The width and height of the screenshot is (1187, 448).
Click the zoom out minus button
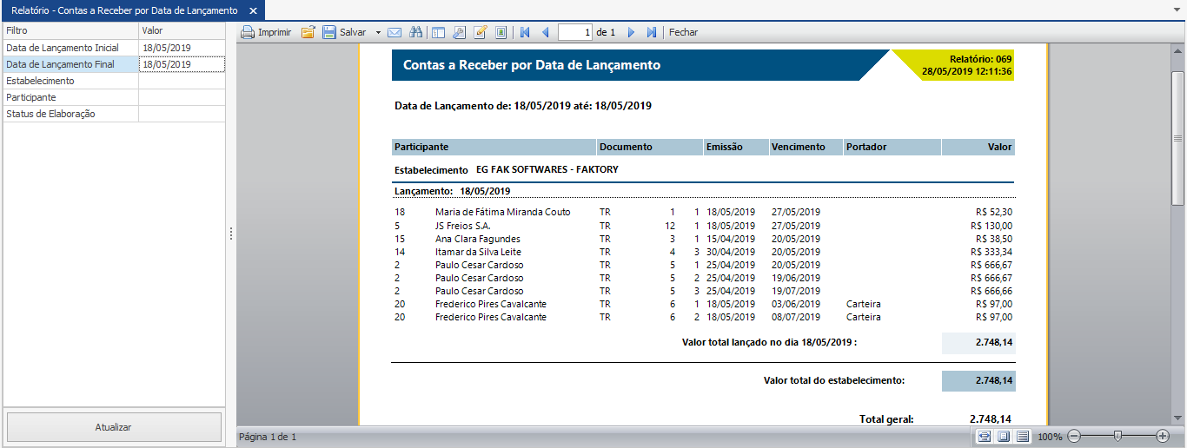(x=1074, y=436)
